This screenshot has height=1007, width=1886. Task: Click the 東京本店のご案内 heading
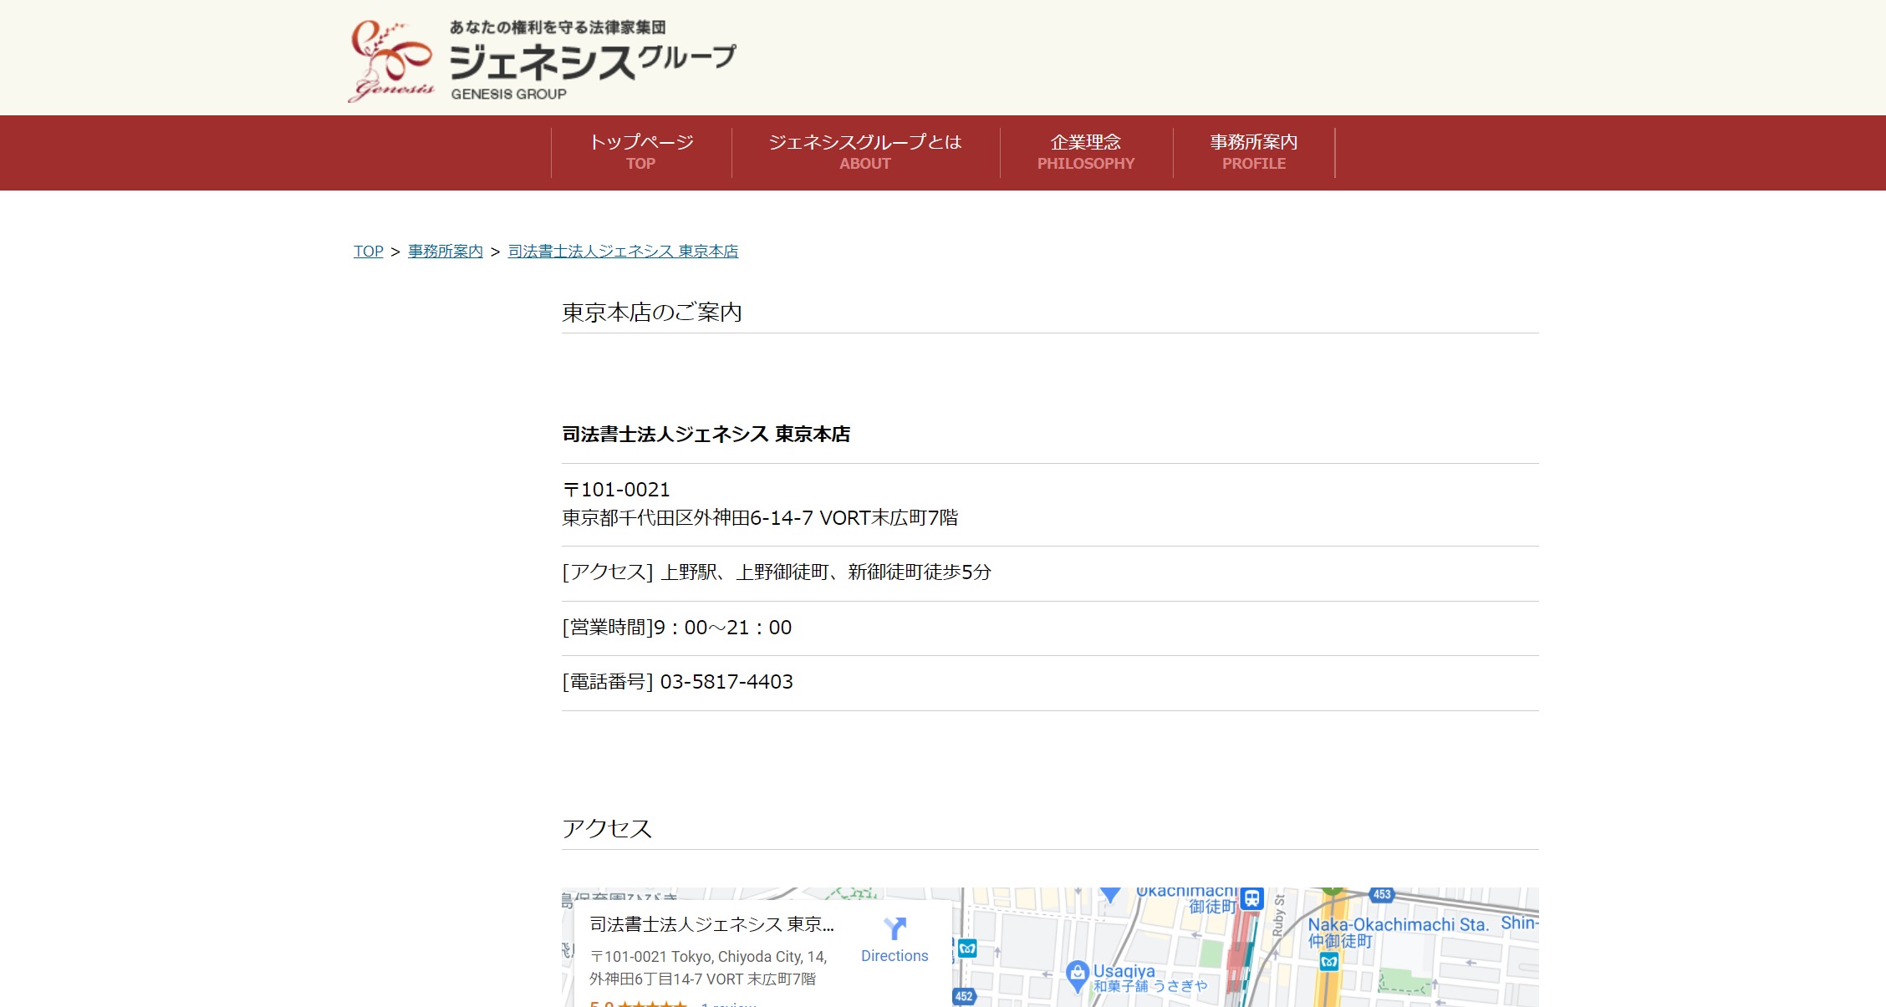click(652, 313)
